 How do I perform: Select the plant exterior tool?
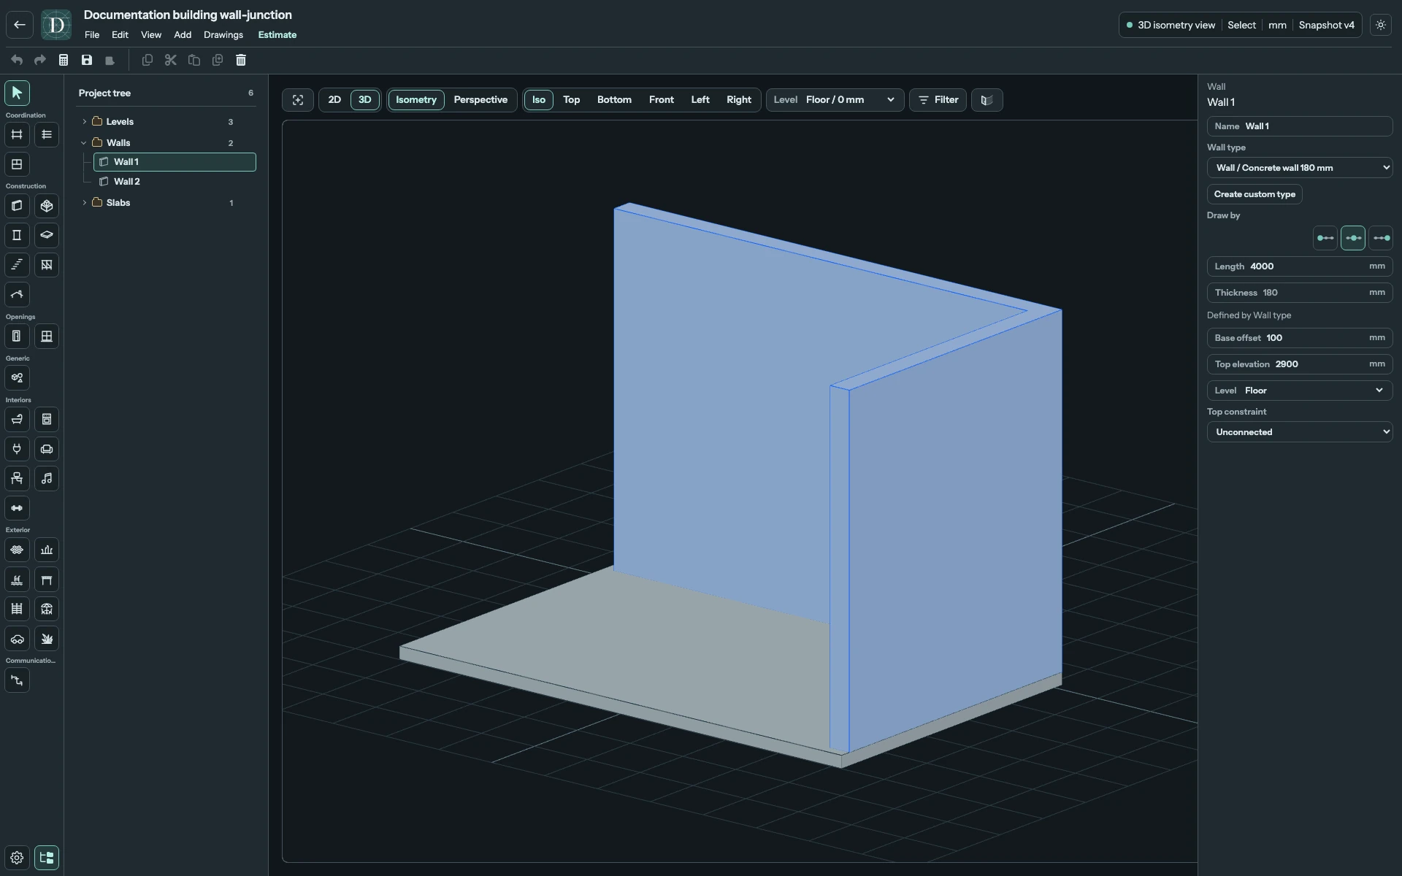coord(47,639)
